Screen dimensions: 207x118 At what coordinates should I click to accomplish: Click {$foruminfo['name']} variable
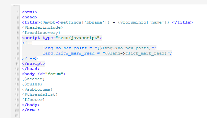click(144, 22)
